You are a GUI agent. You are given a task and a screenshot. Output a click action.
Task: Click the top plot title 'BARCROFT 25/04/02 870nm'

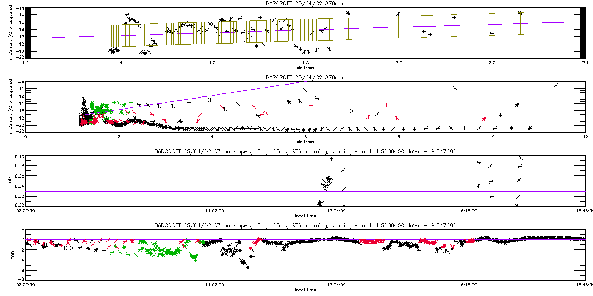[x=305, y=4]
